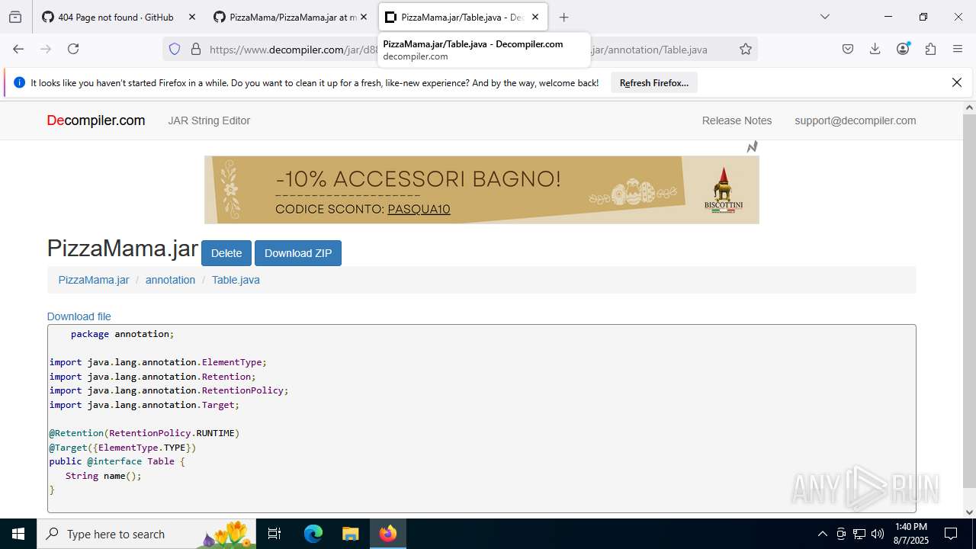Screen dimensions: 976x549
Task: Click the 'package annotation;' code line
Action: (x=123, y=334)
